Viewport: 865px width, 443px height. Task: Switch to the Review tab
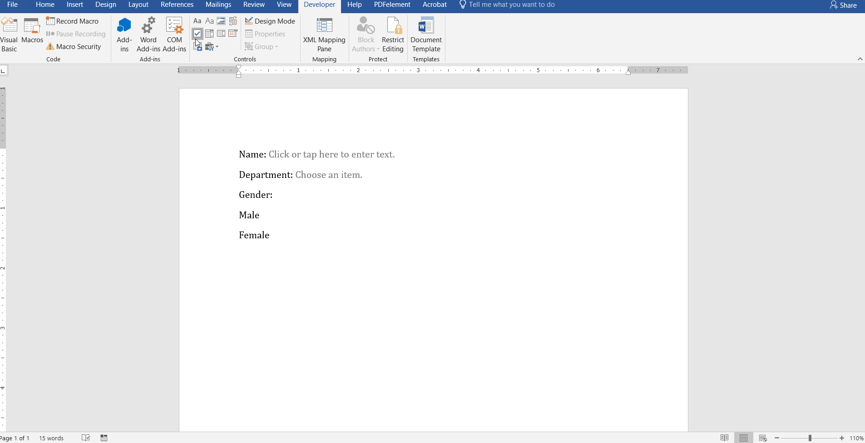pos(254,5)
